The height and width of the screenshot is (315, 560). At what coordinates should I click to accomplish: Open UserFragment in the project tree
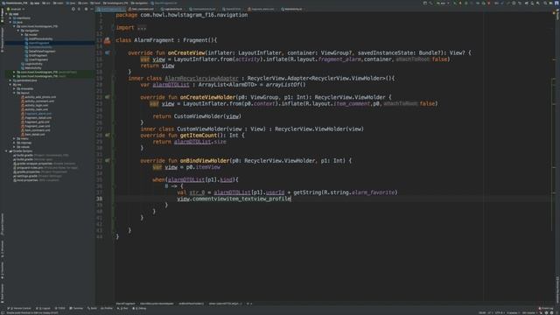38,59
